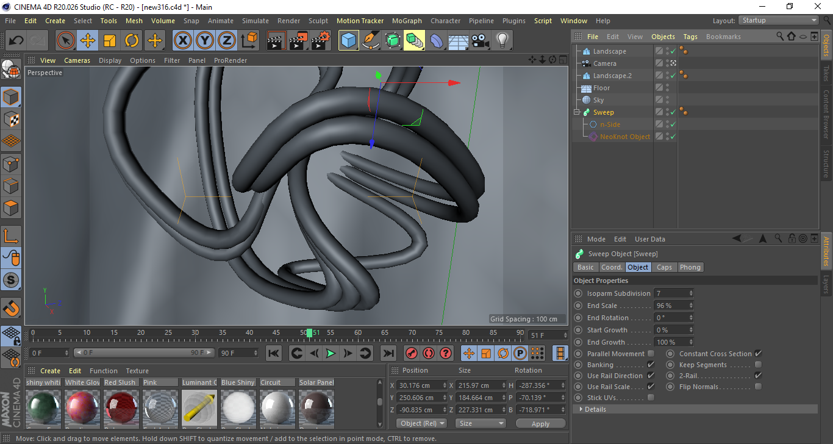Open the floor environment icon

tap(459, 41)
